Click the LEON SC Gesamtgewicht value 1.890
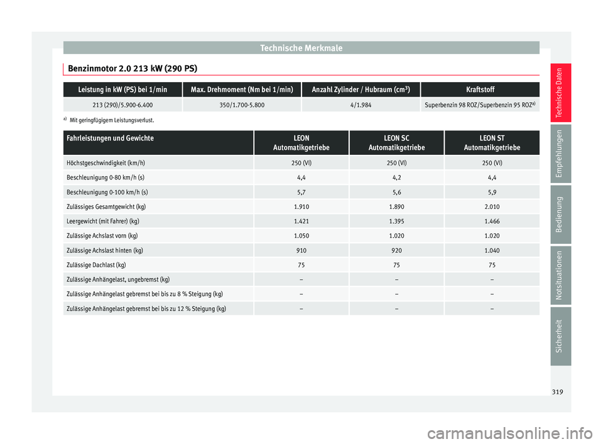The height and width of the screenshot is (444, 603). click(396, 207)
